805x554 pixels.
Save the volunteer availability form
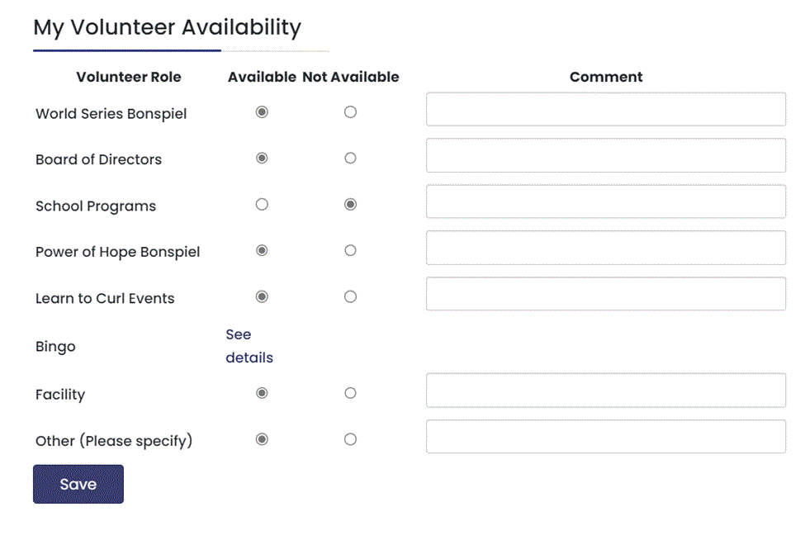coord(78,484)
